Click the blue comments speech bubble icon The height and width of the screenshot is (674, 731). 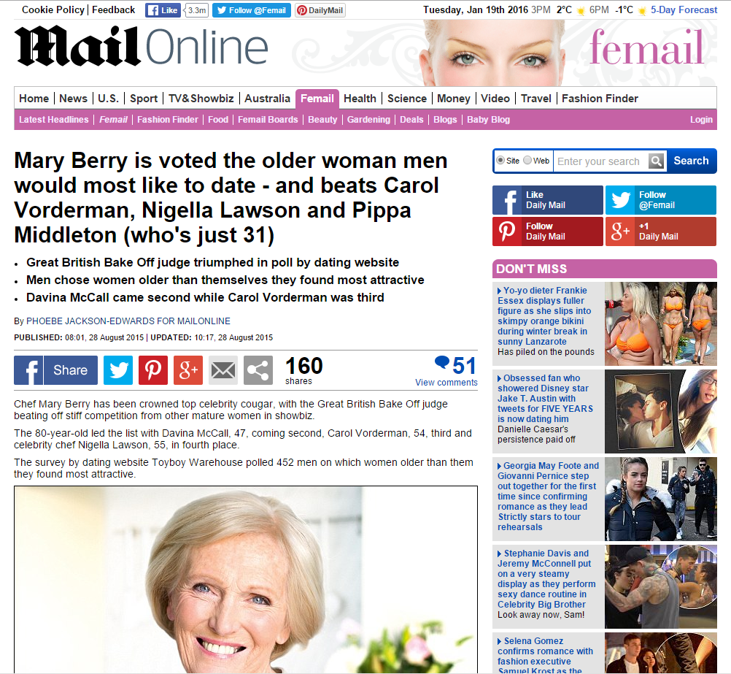442,362
